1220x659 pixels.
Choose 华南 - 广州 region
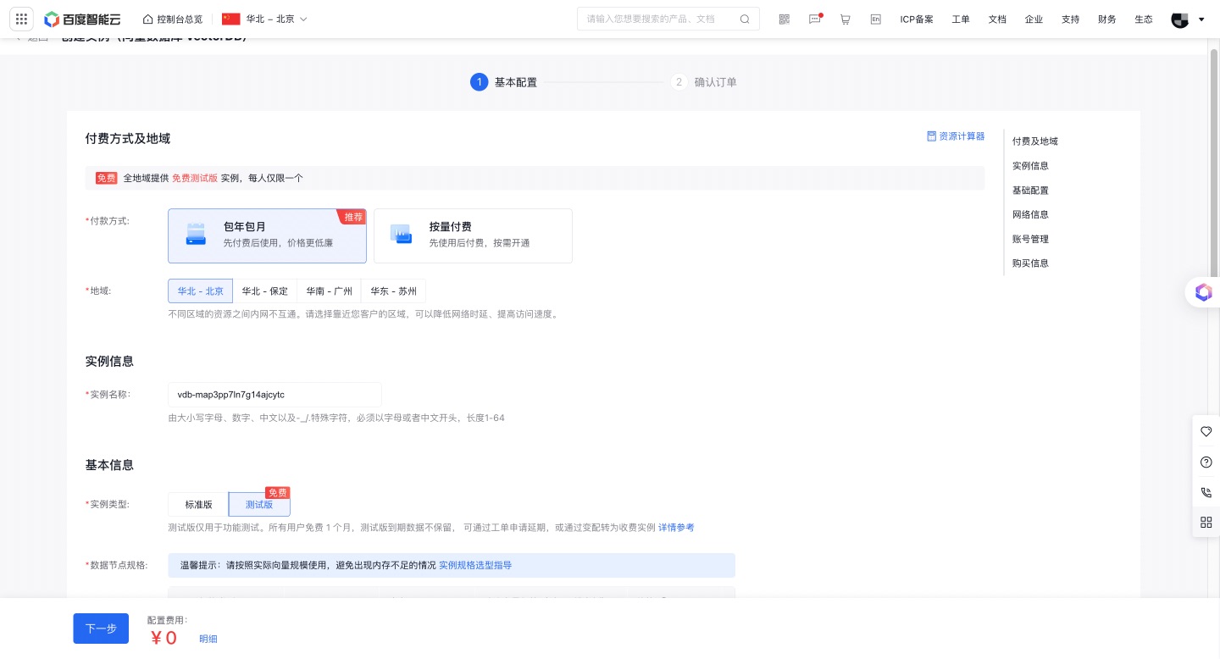[329, 291]
